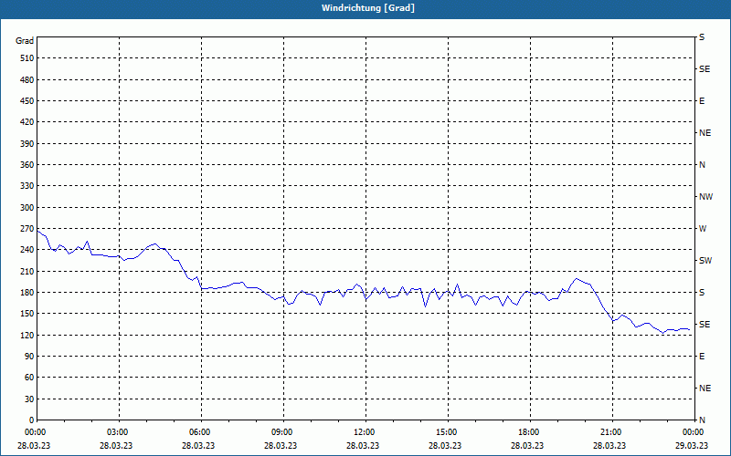Click the 28.03.23 date under 21:00
This screenshot has width=731, height=456.
pos(609,446)
